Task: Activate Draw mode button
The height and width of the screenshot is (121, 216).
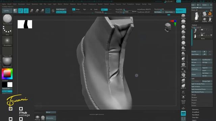Action: click(x=26, y=11)
